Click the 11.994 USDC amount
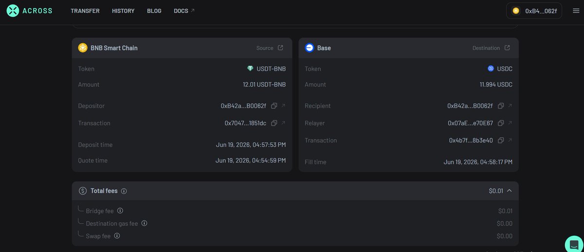This screenshot has width=584, height=252. 496,84
